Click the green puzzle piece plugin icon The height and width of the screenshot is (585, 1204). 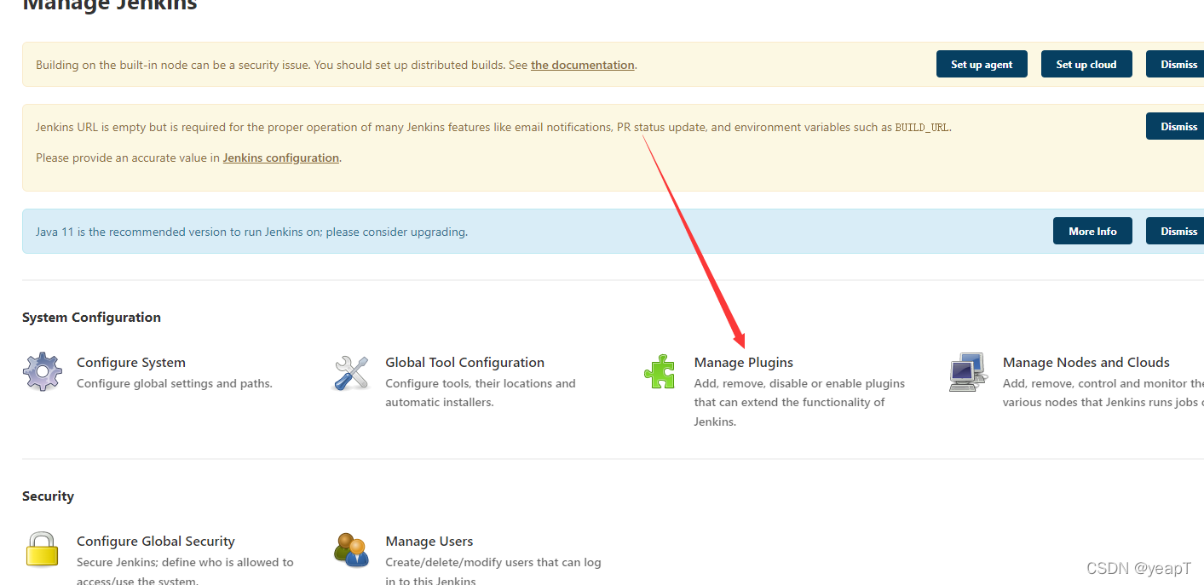click(660, 372)
